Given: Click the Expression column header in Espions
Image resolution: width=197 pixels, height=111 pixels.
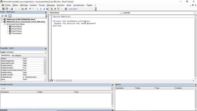Looking at the screenshot, I should (125, 88).
